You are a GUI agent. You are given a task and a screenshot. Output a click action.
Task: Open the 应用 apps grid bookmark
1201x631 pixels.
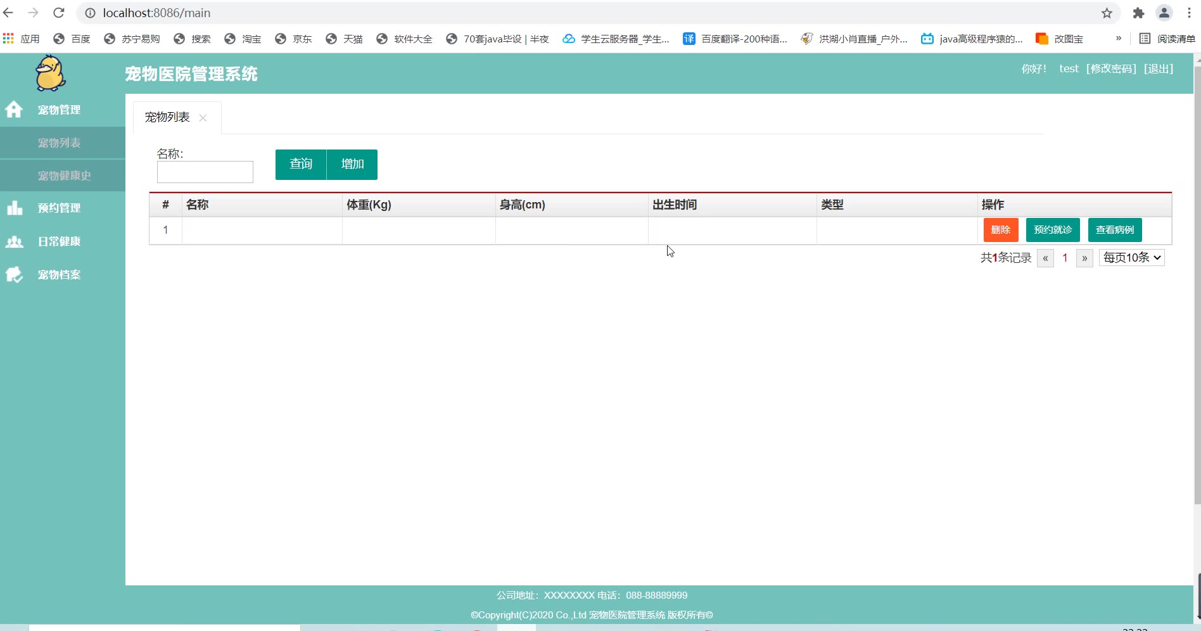click(22, 39)
